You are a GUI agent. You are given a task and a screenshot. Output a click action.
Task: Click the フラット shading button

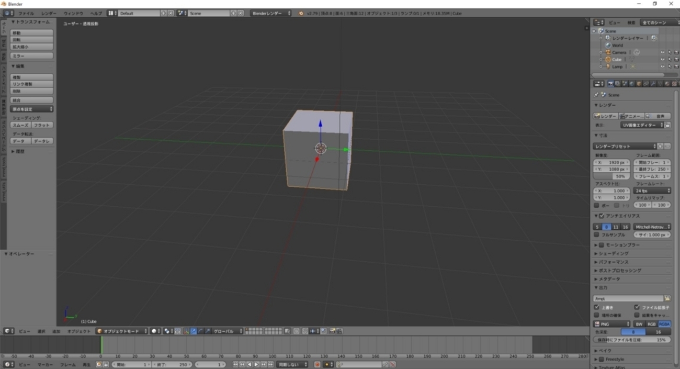(42, 125)
